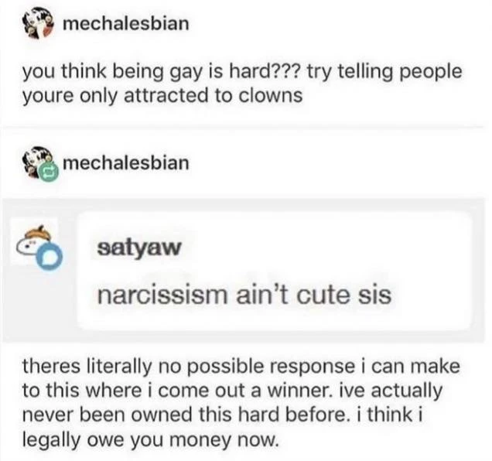492x461 pixels.
Task: Select the second mechalesbian avatar with reblog badge
Action: [x=38, y=162]
